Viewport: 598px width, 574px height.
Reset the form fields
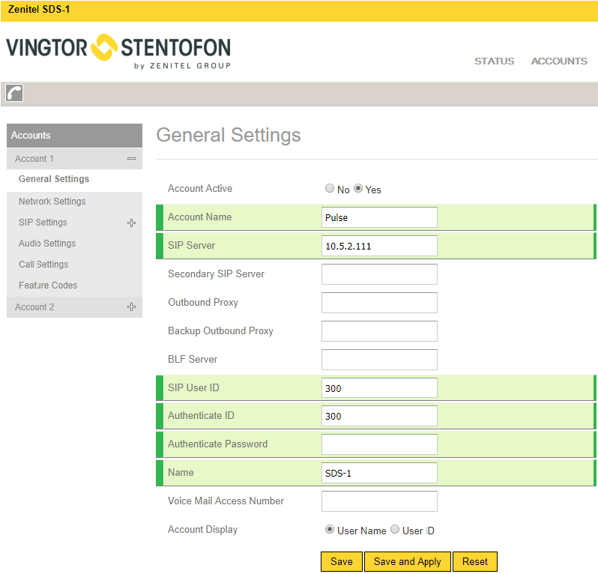click(x=474, y=562)
